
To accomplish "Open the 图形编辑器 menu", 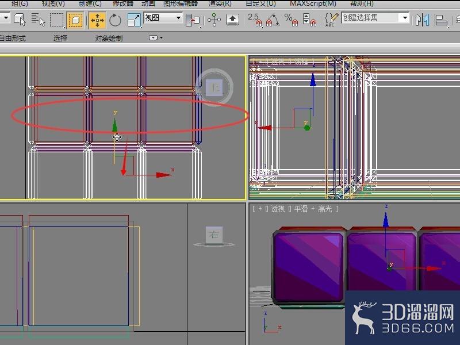I will 181,3.
